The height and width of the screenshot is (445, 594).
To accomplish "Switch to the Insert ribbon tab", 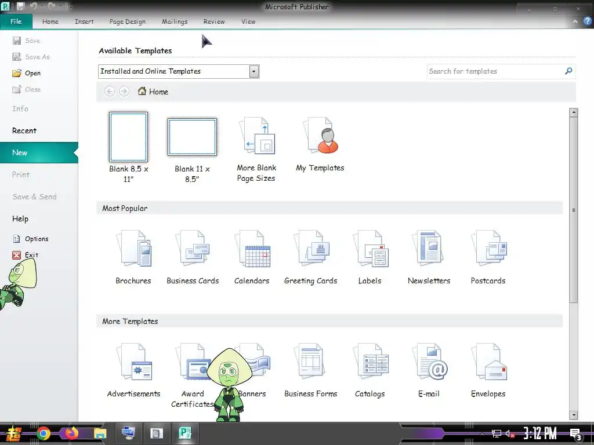I will (x=84, y=21).
